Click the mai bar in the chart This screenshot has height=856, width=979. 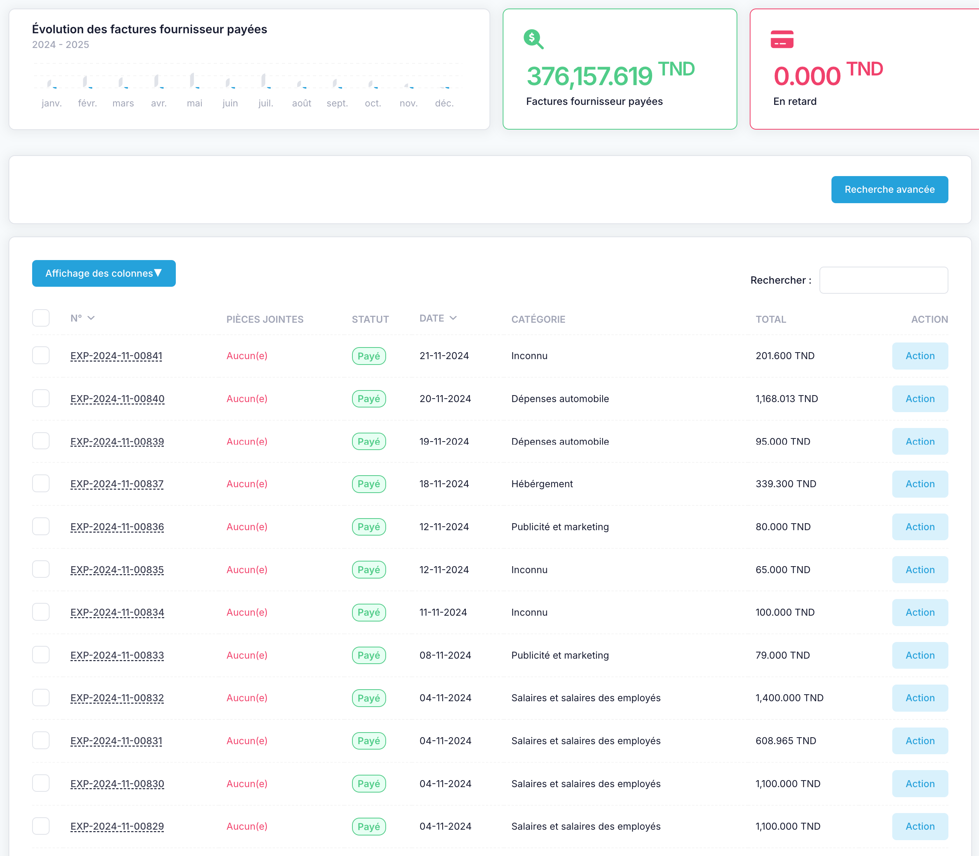192,80
